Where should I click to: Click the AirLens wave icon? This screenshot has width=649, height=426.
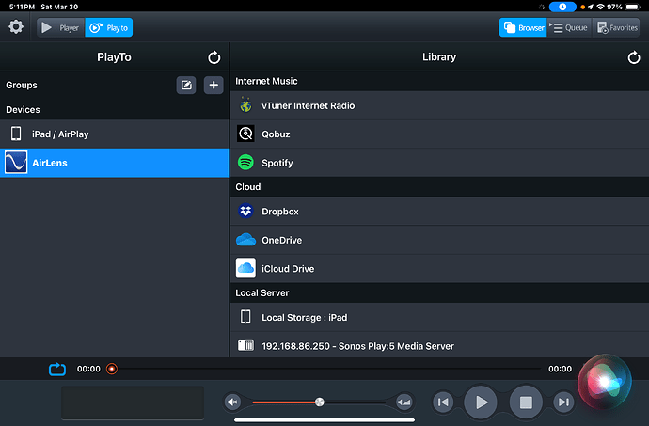coord(16,163)
